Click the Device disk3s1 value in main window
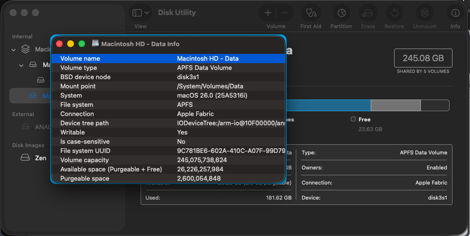This screenshot has height=236, width=470. [x=437, y=198]
